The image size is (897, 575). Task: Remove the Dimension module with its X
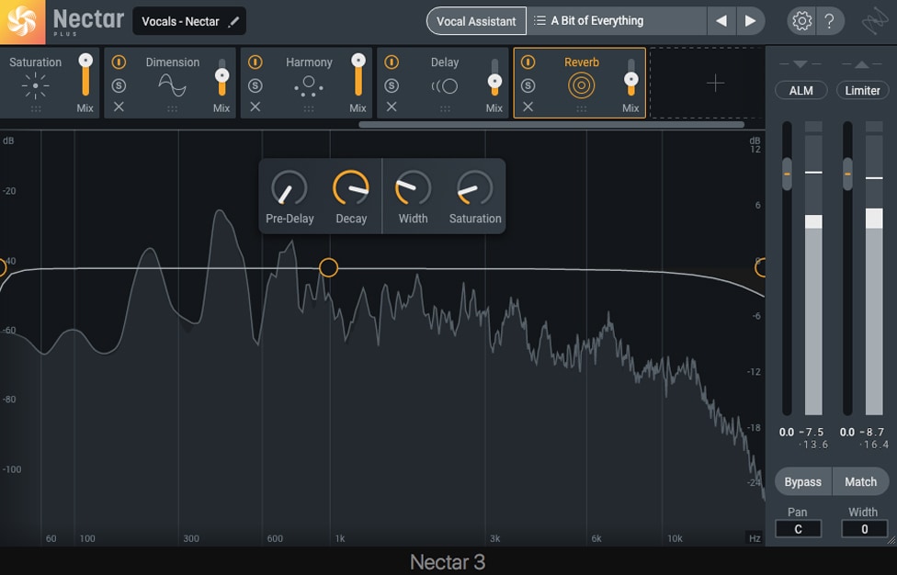[x=119, y=107]
